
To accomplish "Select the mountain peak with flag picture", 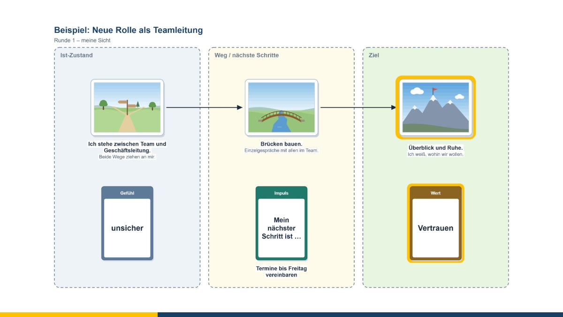I will (x=435, y=108).
